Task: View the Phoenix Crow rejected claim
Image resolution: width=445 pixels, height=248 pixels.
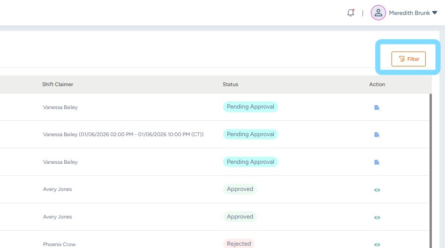Action: 377,244
